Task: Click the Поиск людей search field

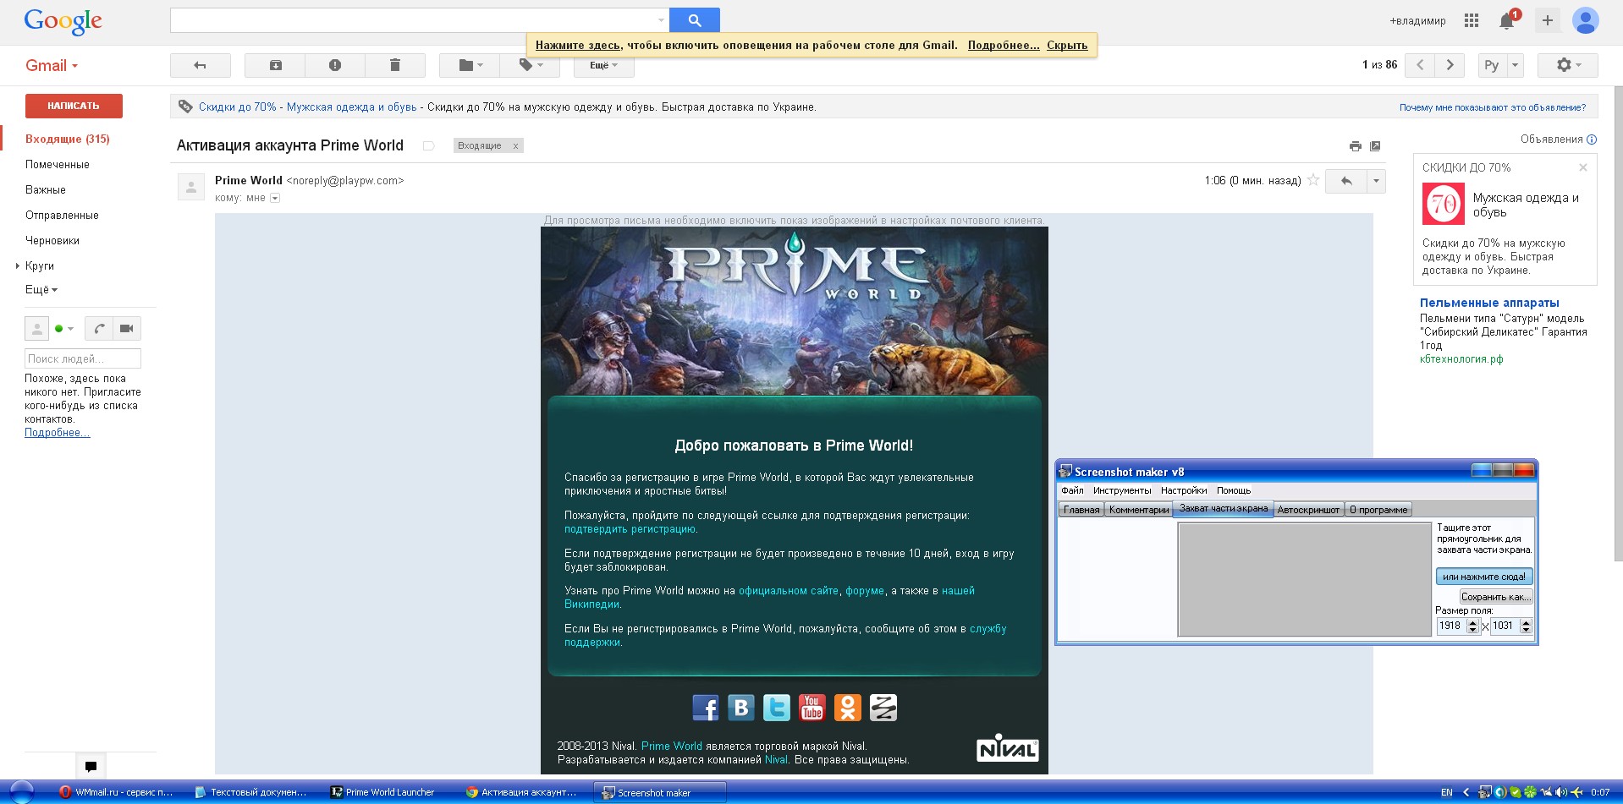Action: click(83, 358)
